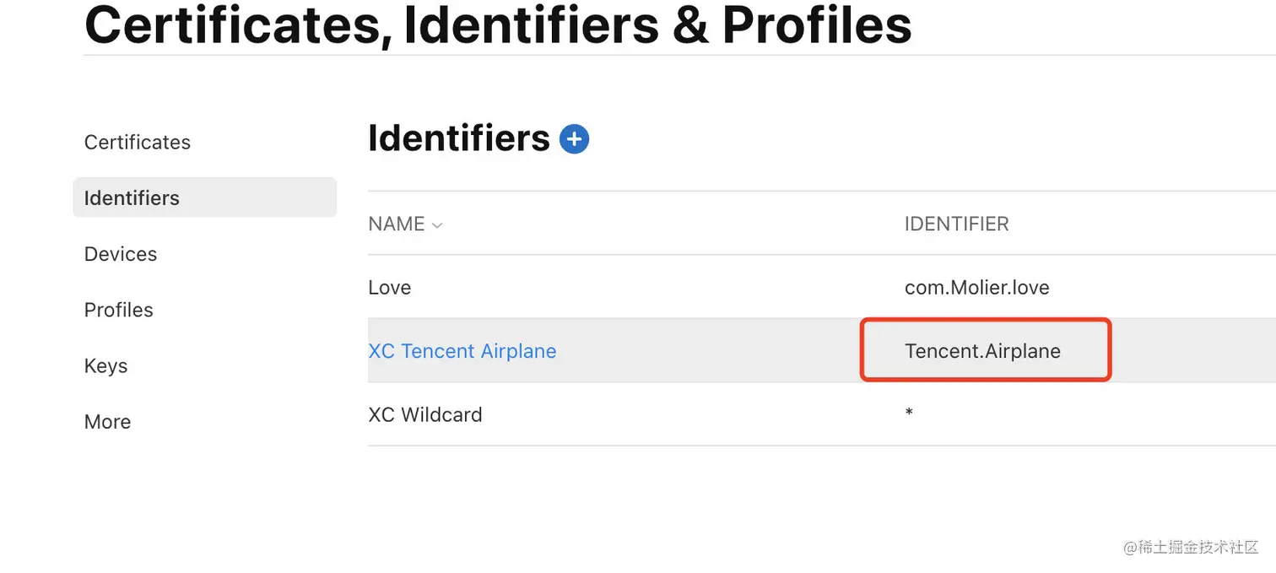Click the com.Molier.love identifier
The image size is (1276, 573).
[x=977, y=288]
